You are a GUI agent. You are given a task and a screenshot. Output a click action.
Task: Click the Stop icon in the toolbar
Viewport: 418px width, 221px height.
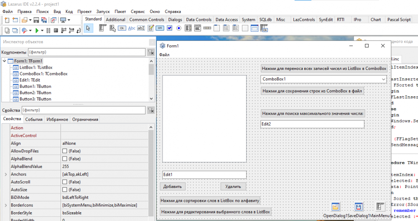(56, 31)
